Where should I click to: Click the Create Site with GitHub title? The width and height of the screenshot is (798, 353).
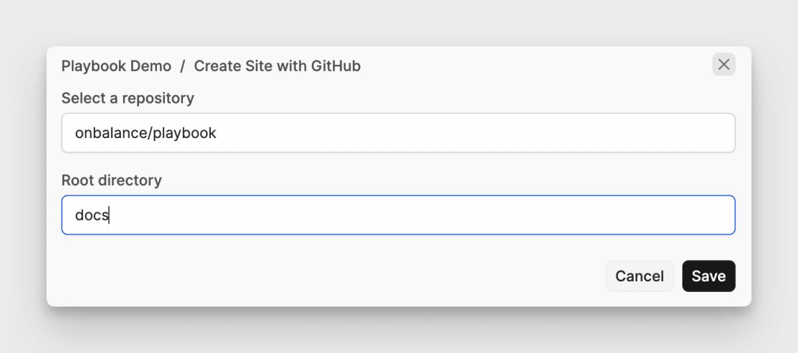(x=277, y=66)
